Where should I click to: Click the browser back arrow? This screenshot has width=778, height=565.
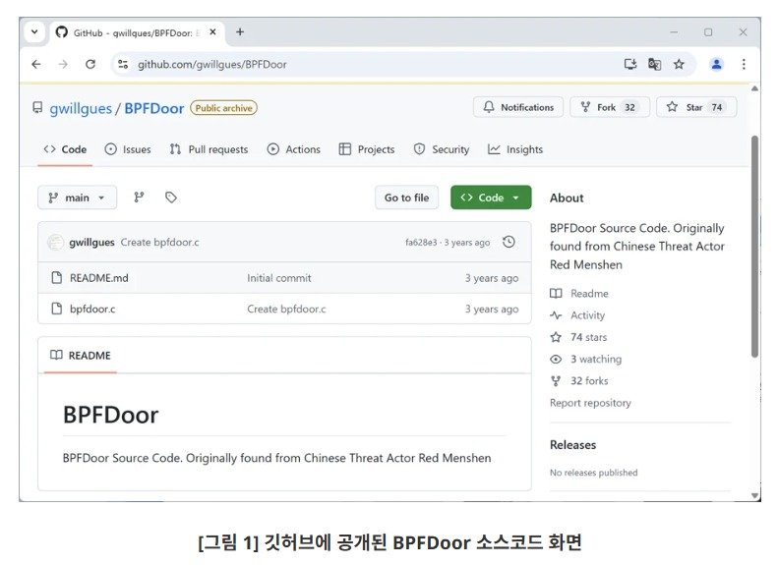click(x=36, y=65)
